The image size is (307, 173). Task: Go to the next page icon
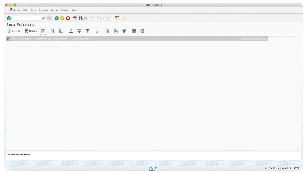pyautogui.click(x=105, y=18)
